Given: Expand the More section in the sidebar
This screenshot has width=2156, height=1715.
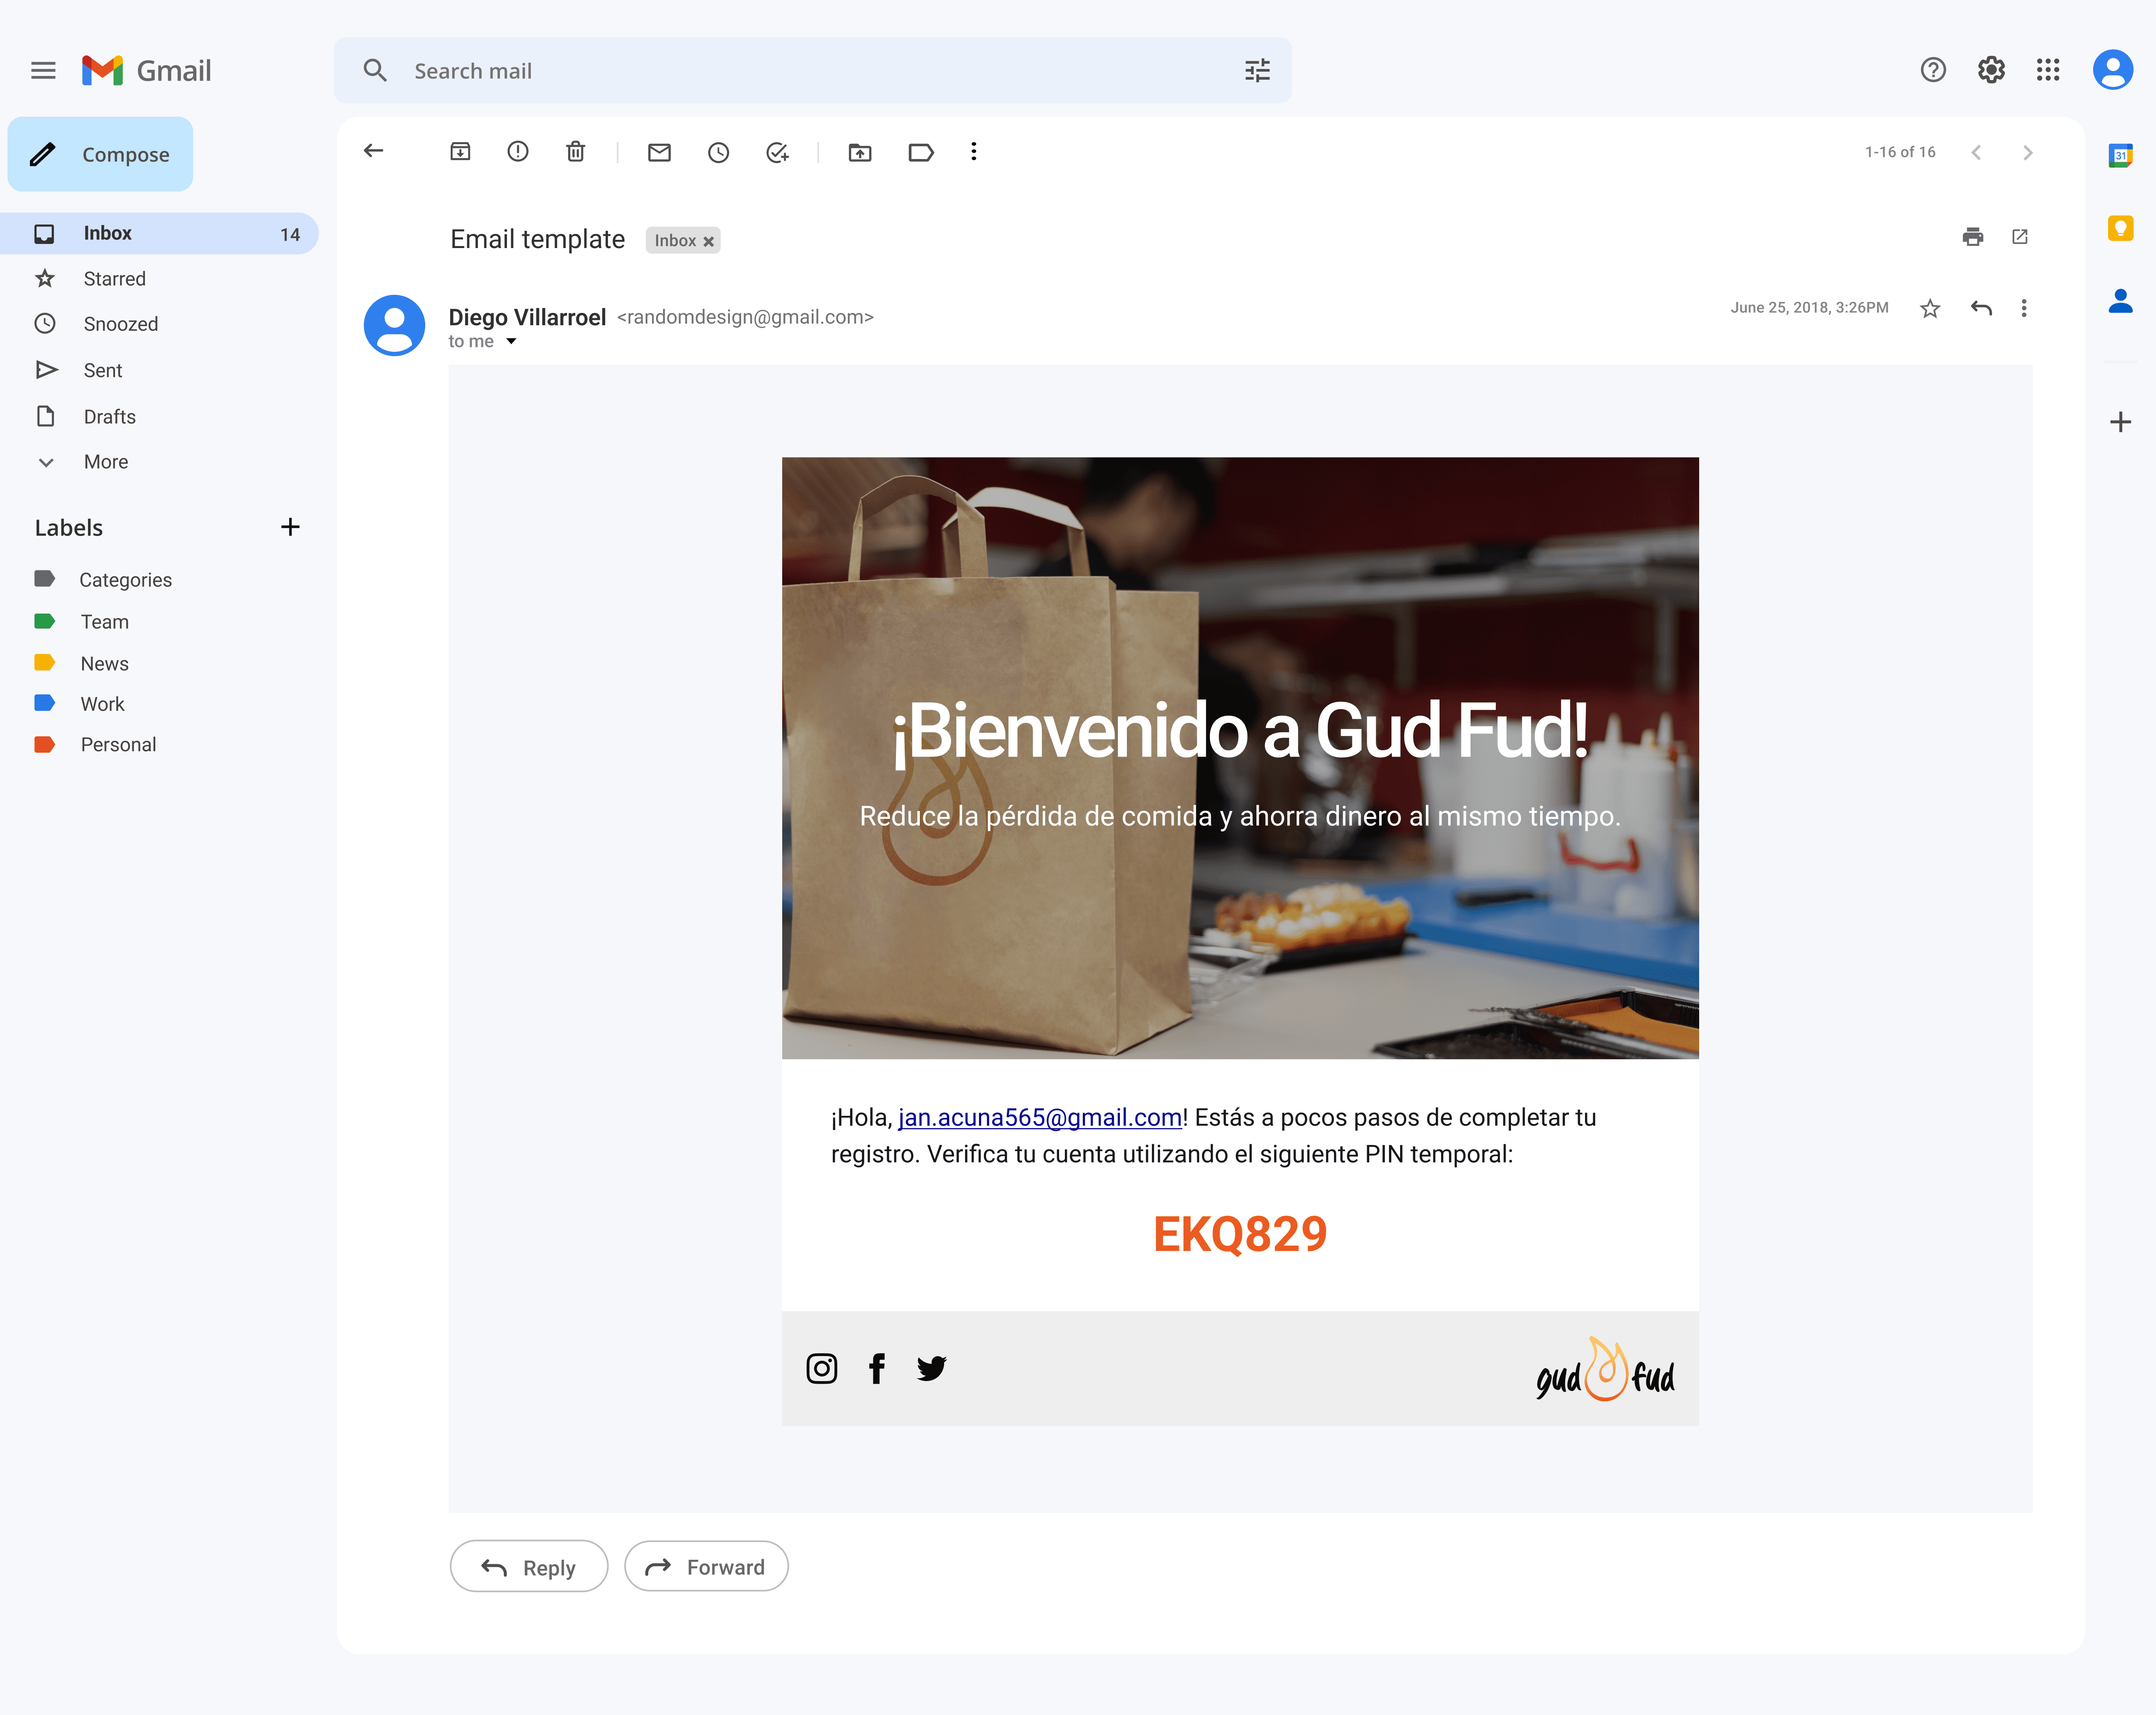Looking at the screenshot, I should (105, 462).
